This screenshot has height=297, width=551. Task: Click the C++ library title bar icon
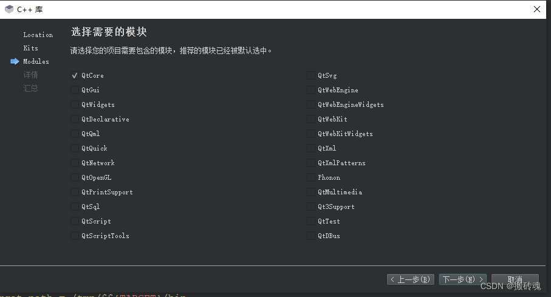pos(9,9)
